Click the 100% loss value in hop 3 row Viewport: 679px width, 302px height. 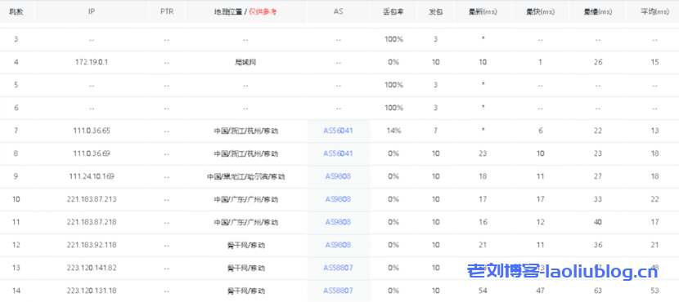pyautogui.click(x=393, y=39)
